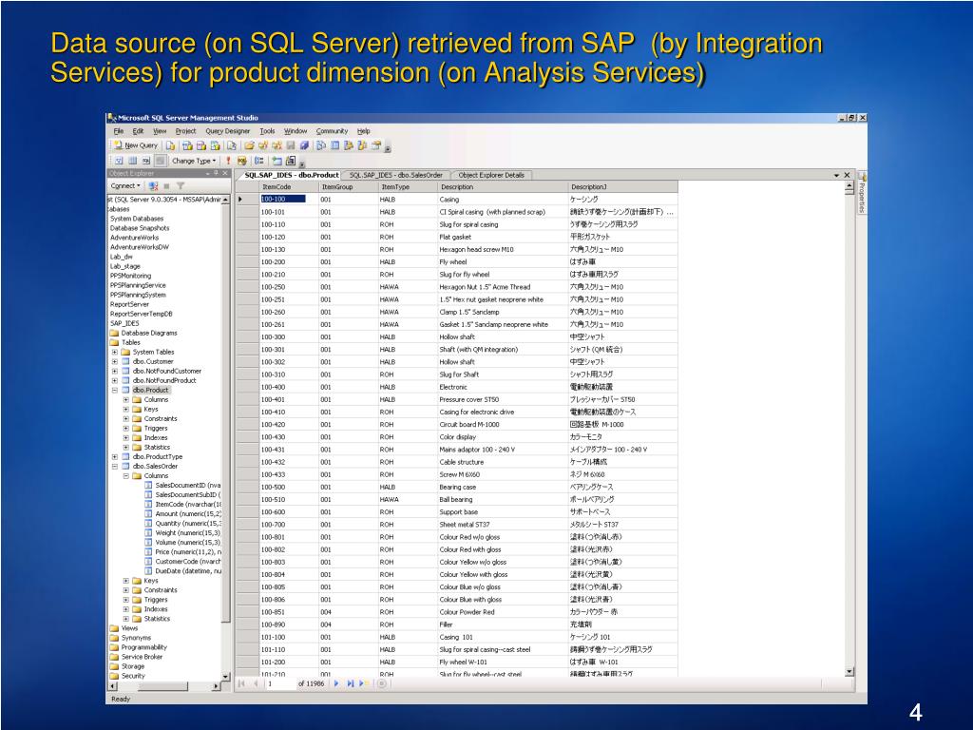Viewport: 973px width, 730px height.
Task: Click the Object Explorer toolbar icon
Action: coord(349,145)
